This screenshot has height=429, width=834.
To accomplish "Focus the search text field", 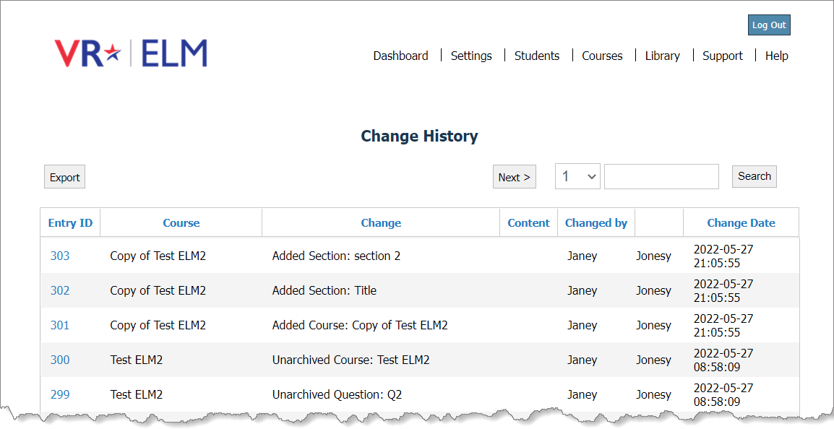I will tap(661, 176).
